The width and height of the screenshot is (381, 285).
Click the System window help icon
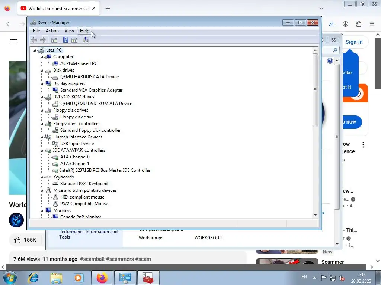click(330, 61)
